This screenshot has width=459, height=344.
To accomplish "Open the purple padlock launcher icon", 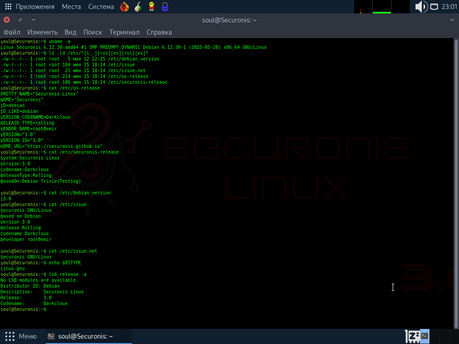I will point(165,7).
